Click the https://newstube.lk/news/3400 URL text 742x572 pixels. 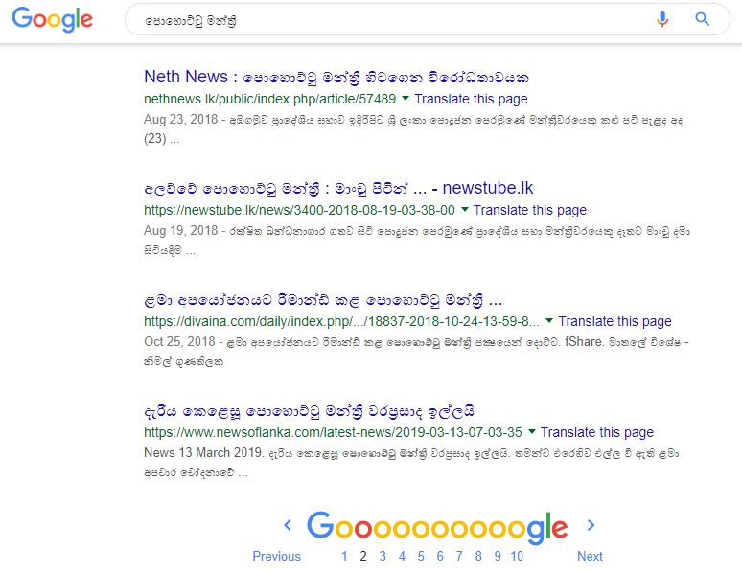click(299, 210)
